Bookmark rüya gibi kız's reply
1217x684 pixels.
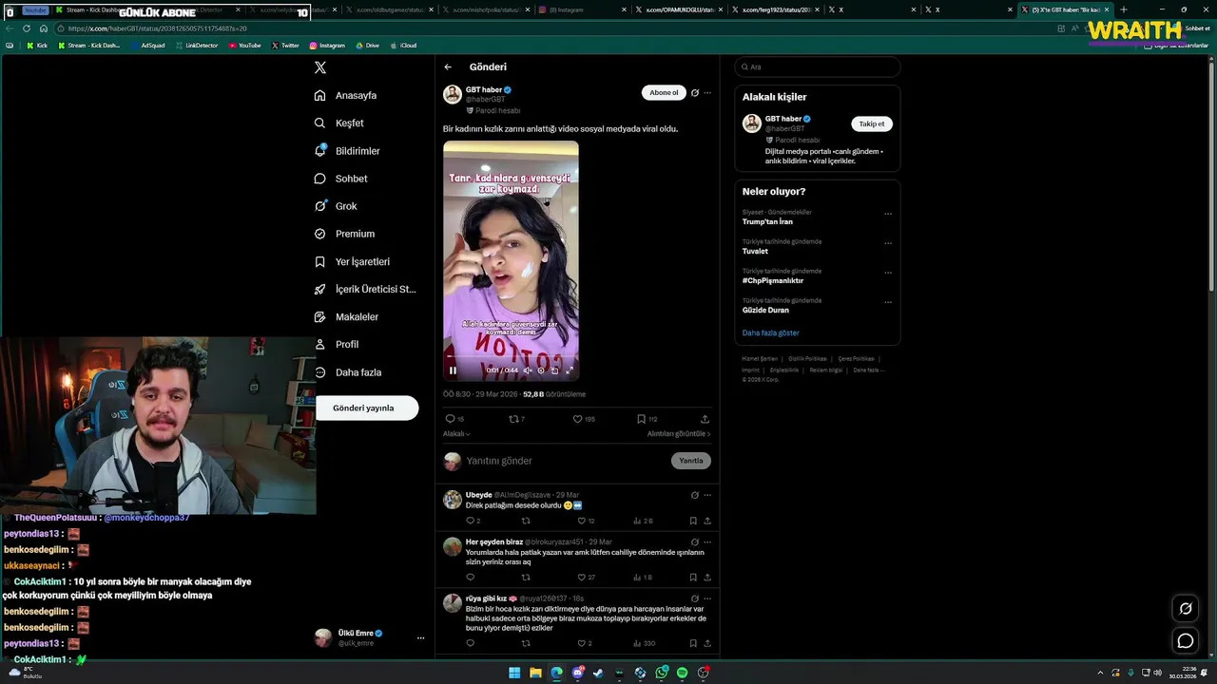(693, 643)
